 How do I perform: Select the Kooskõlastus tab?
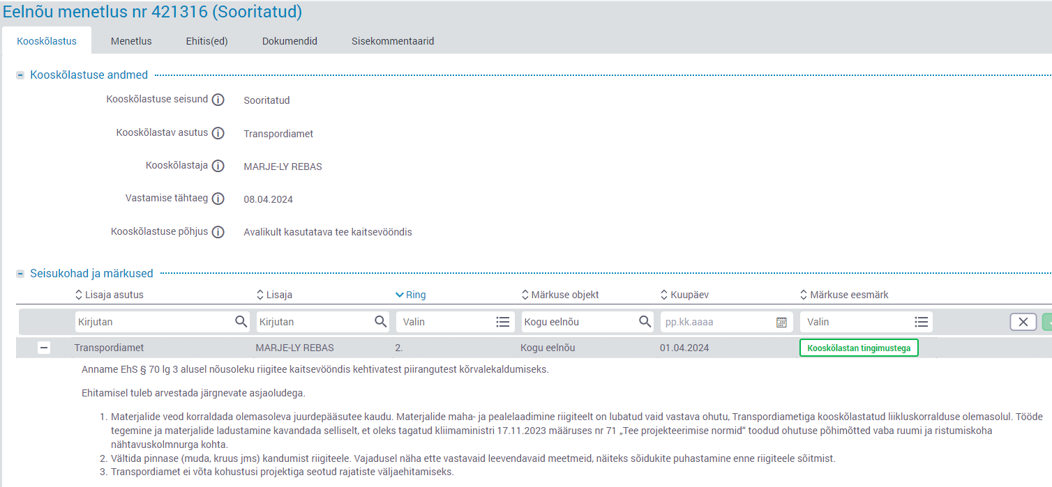click(x=47, y=40)
